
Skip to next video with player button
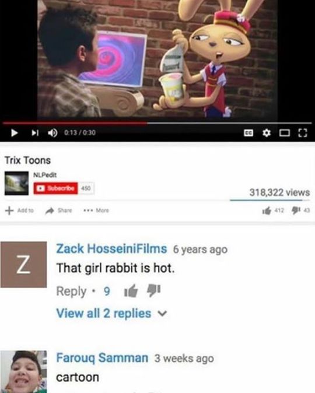coord(35,132)
